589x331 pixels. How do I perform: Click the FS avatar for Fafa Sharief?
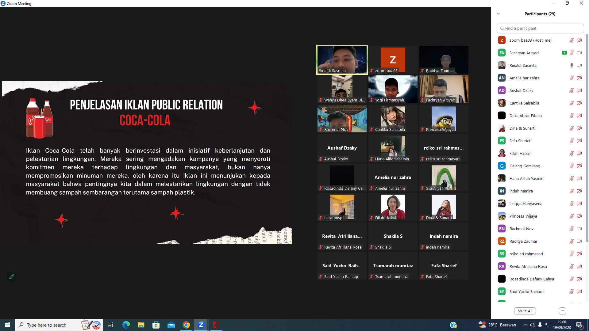pyautogui.click(x=502, y=141)
